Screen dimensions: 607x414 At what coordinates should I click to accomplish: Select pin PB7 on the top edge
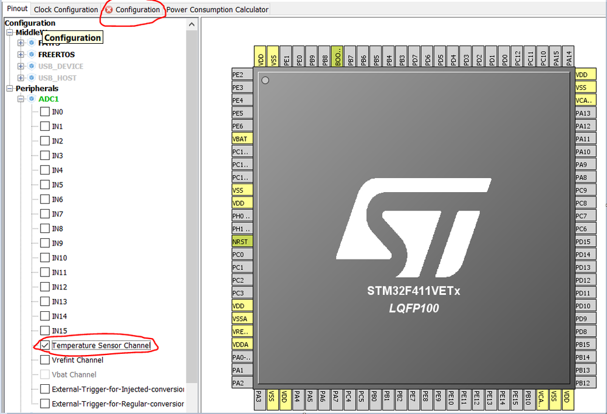[x=351, y=56]
